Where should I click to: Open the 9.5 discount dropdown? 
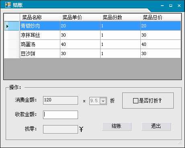click(103, 101)
